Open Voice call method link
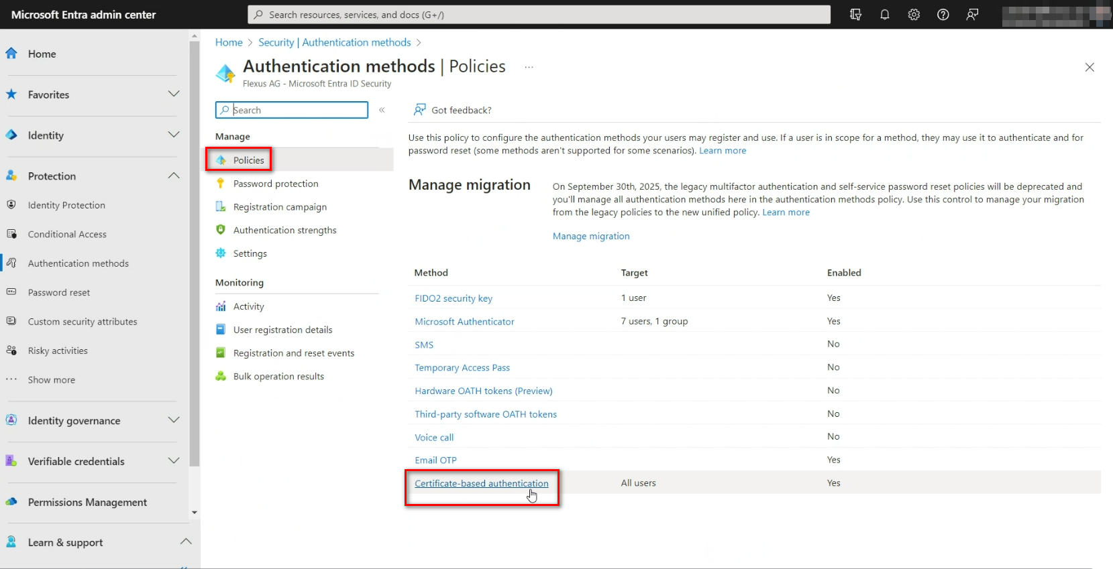The height and width of the screenshot is (569, 1113). [x=434, y=438]
